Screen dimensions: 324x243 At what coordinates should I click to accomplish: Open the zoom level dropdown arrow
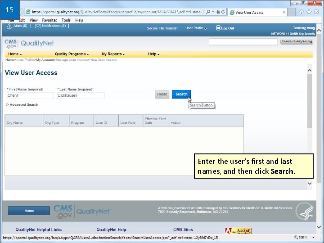pyautogui.click(x=313, y=238)
